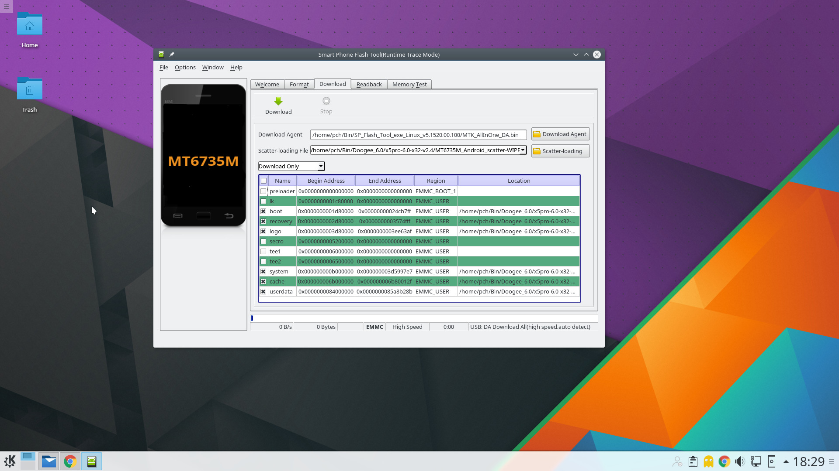
Task: Click the user status tray icon
Action: click(677, 461)
